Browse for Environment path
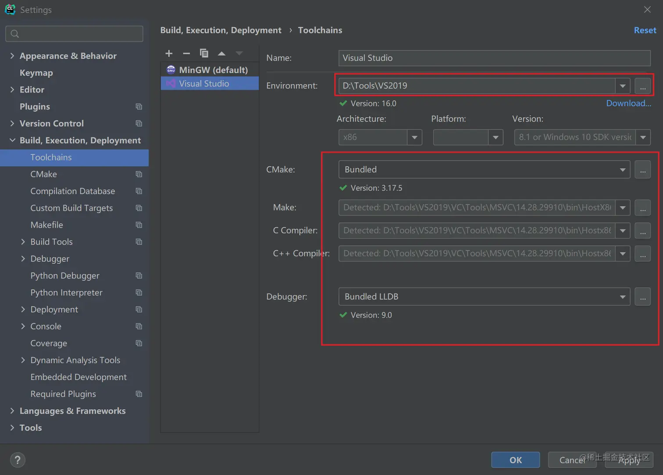 tap(642, 86)
